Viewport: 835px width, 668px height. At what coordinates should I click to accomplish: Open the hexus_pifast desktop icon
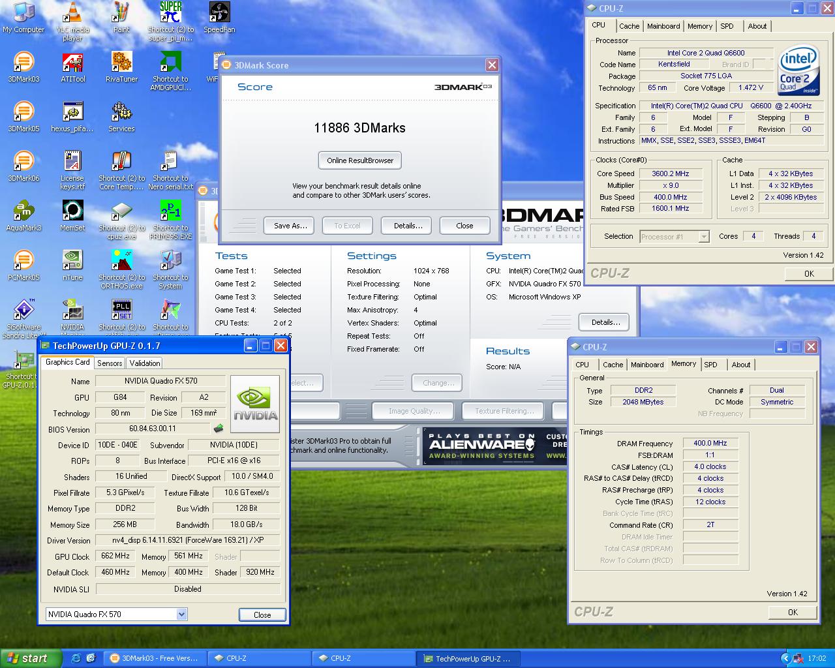[72, 117]
